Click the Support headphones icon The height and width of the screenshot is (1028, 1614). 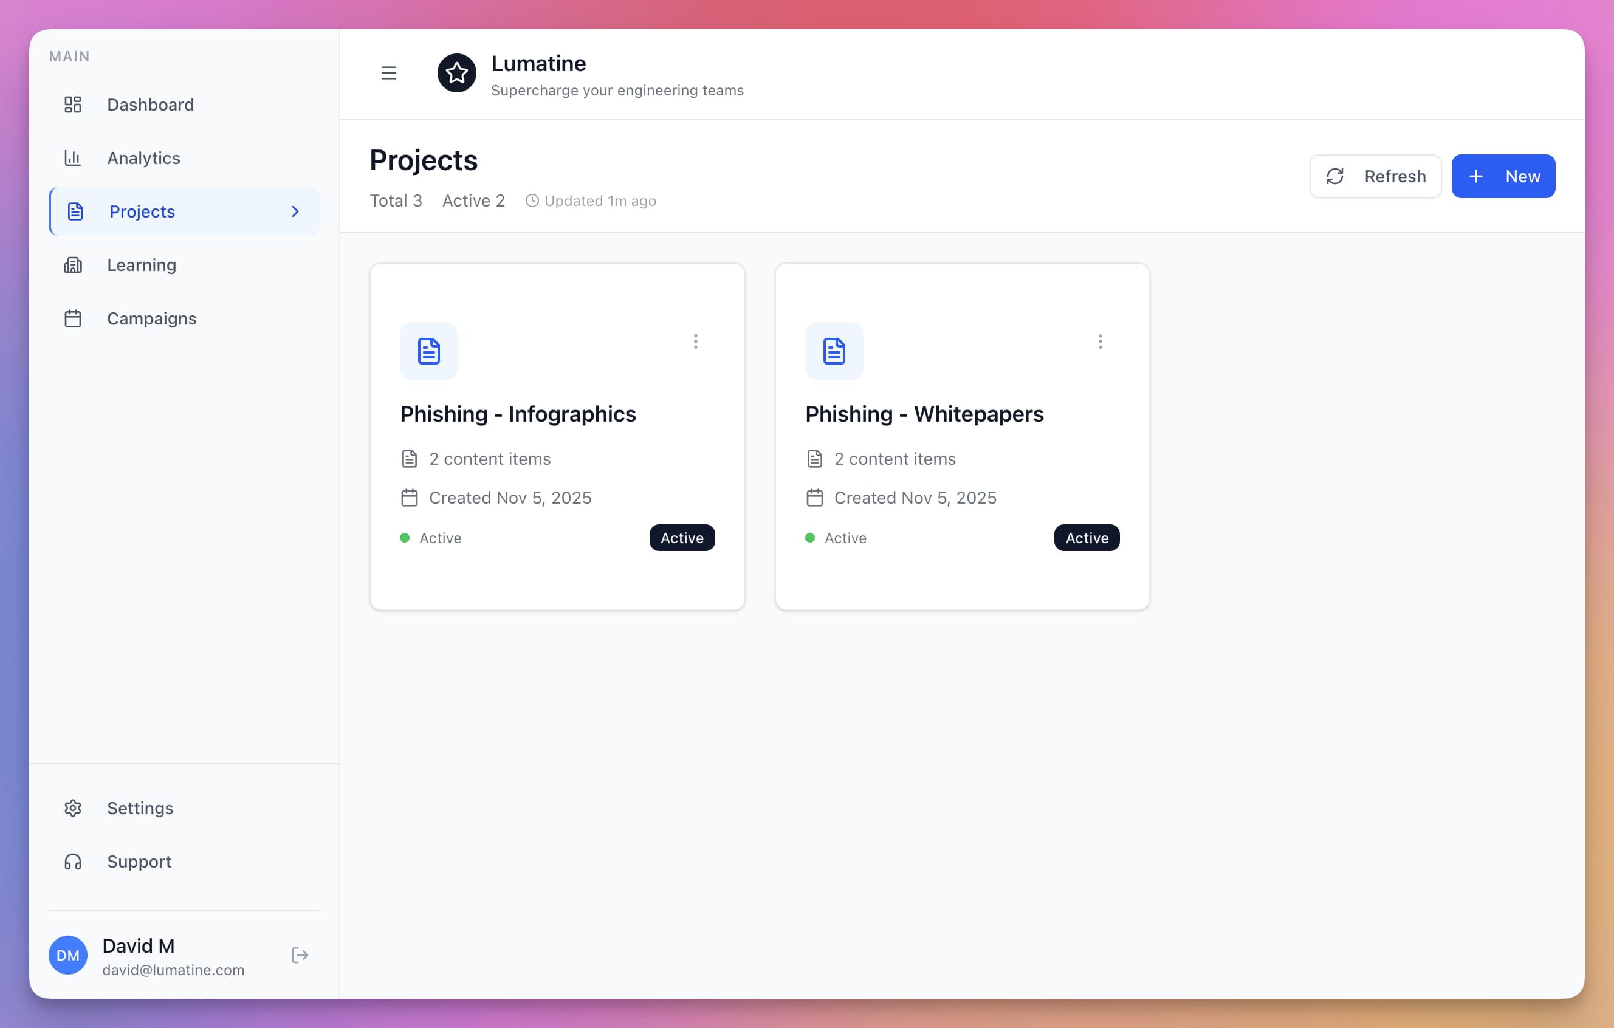[x=72, y=862]
